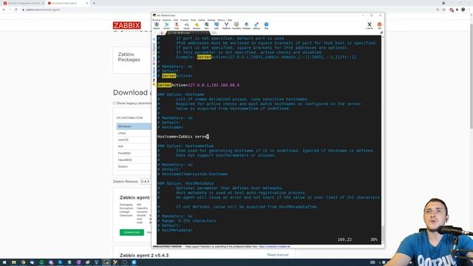Open Read manual link for Zabbix agent 2

[x=278, y=255]
